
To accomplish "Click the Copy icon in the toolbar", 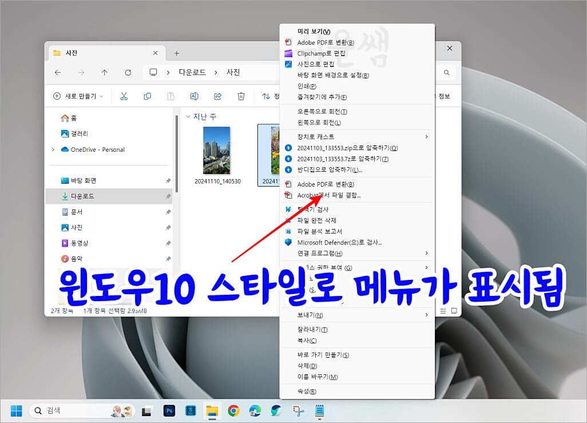I will [x=147, y=96].
